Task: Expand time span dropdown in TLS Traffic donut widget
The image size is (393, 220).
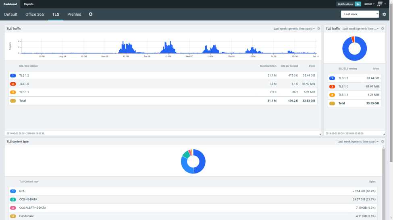Action: coord(360,29)
